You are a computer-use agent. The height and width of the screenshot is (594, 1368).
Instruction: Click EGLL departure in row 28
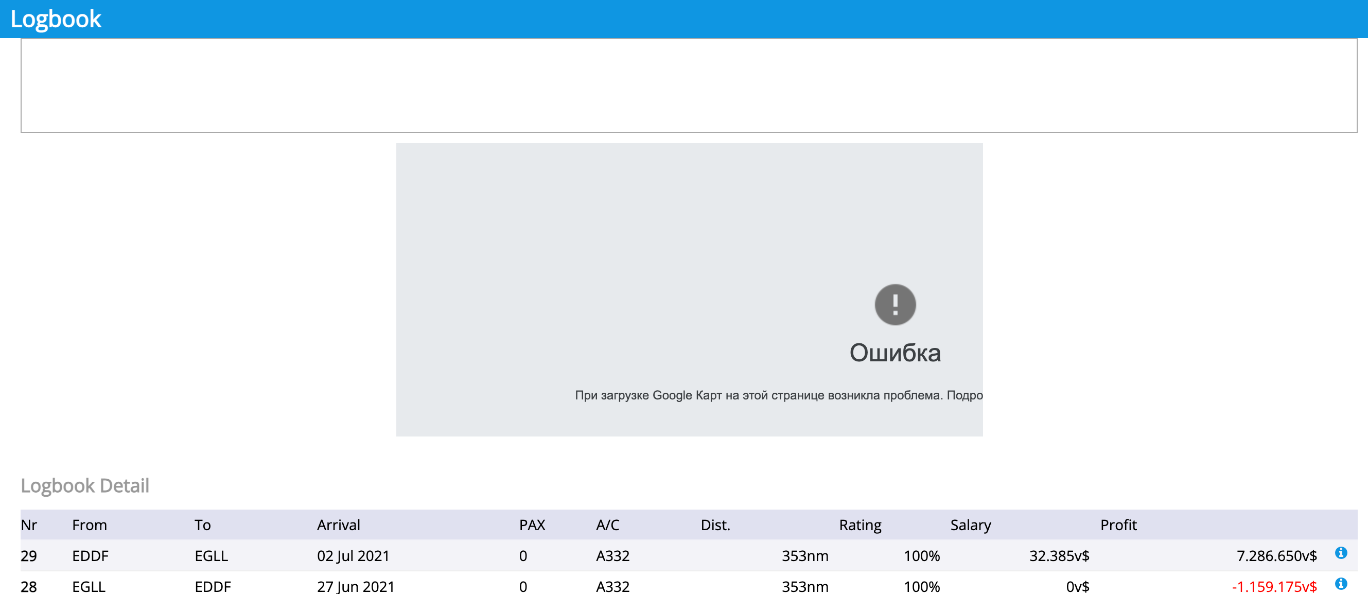point(89,587)
